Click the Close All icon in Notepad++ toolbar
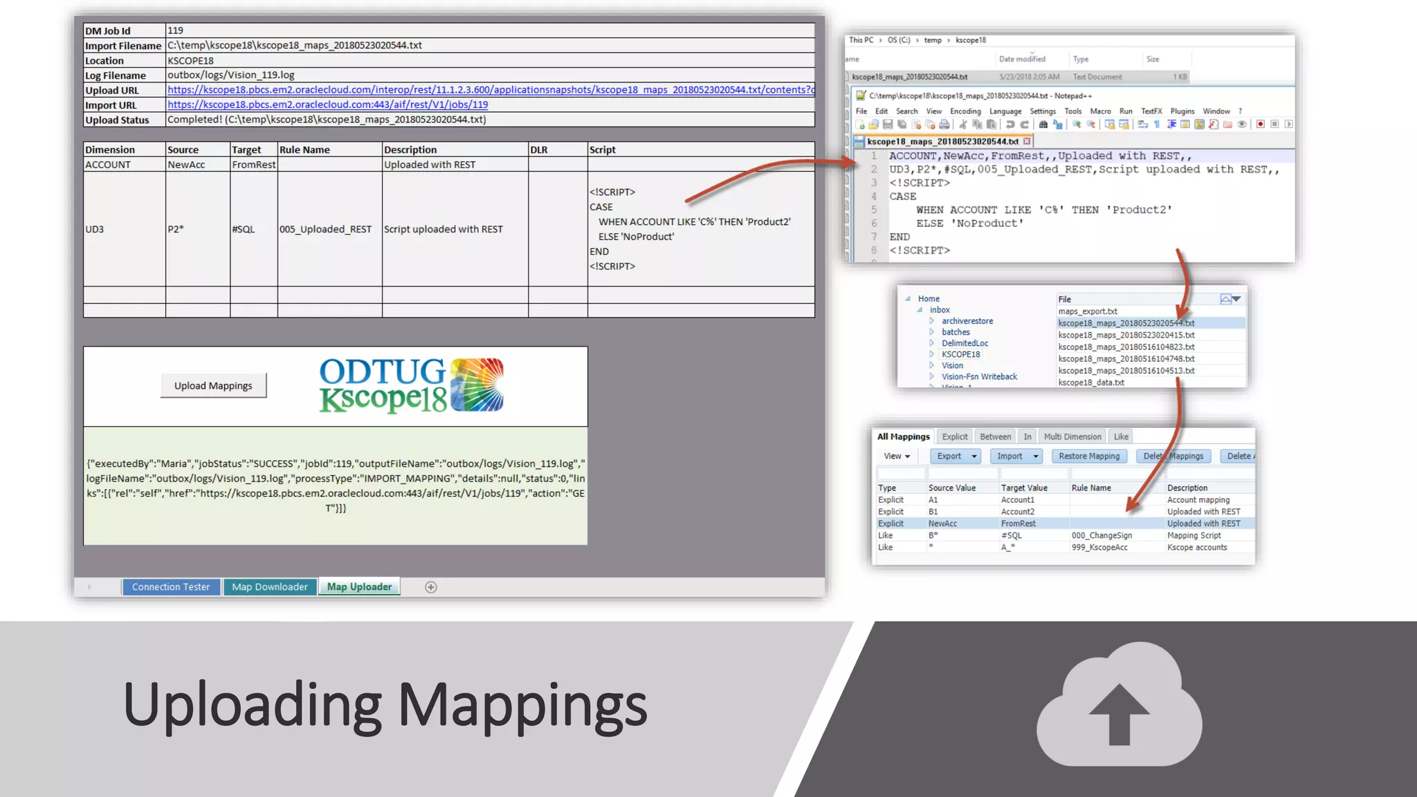 (931, 125)
